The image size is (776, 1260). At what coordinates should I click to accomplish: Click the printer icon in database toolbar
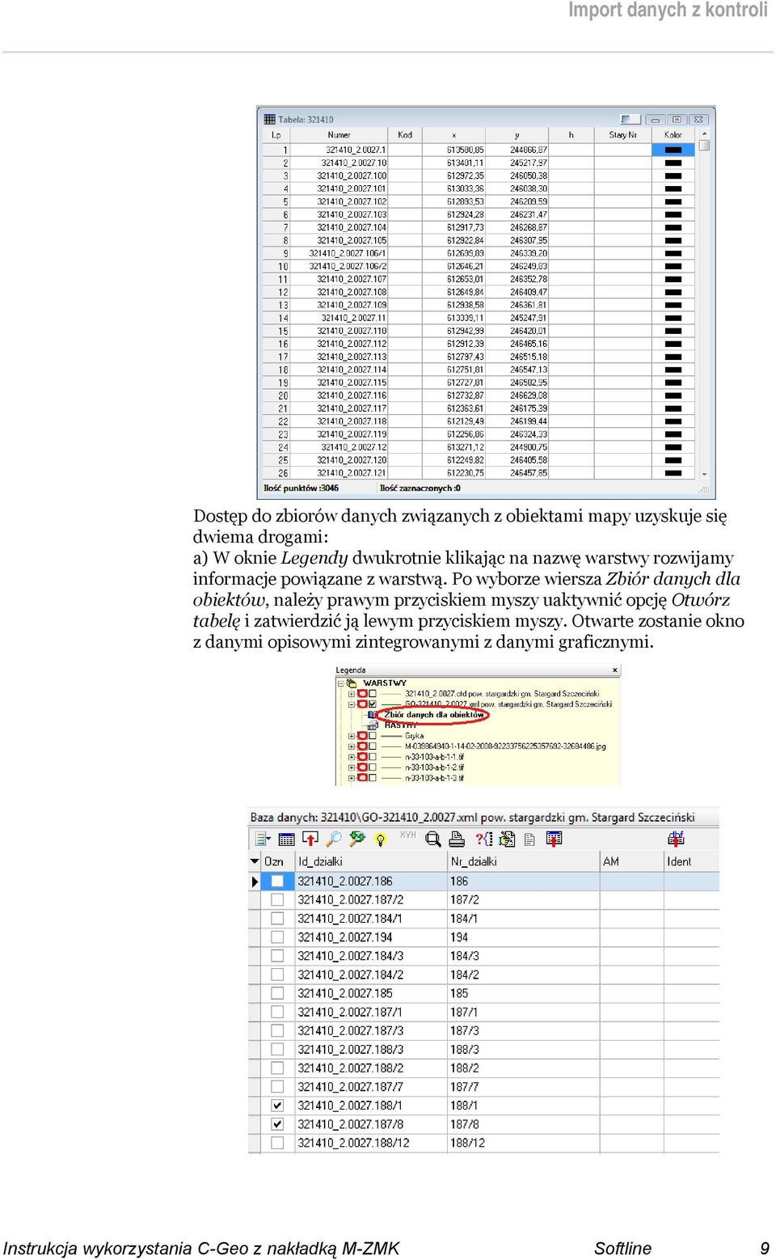(x=458, y=839)
